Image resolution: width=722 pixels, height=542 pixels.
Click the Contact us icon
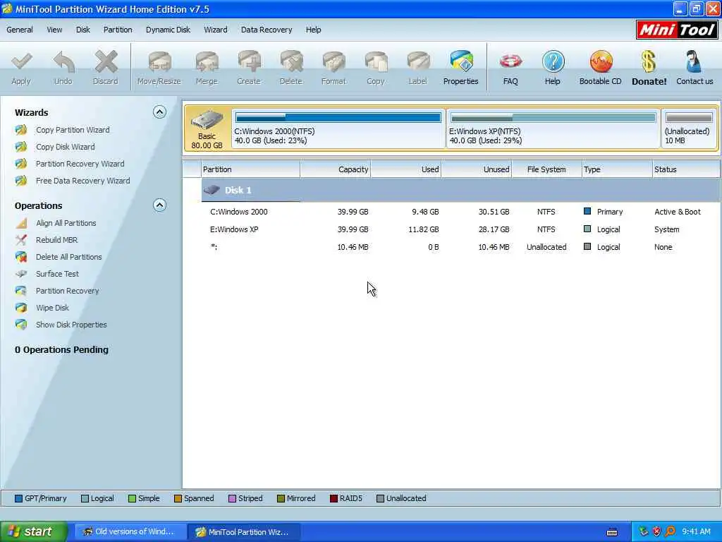coord(694,61)
